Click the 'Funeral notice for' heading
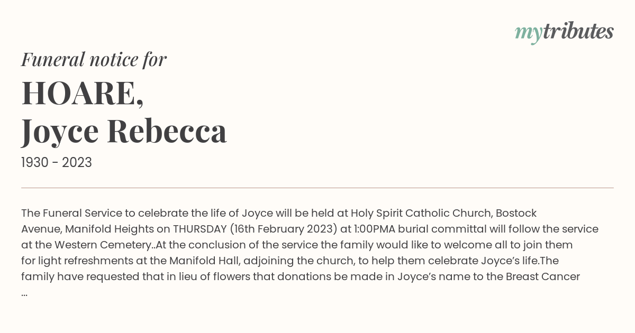This screenshot has height=333, width=635. (94, 59)
